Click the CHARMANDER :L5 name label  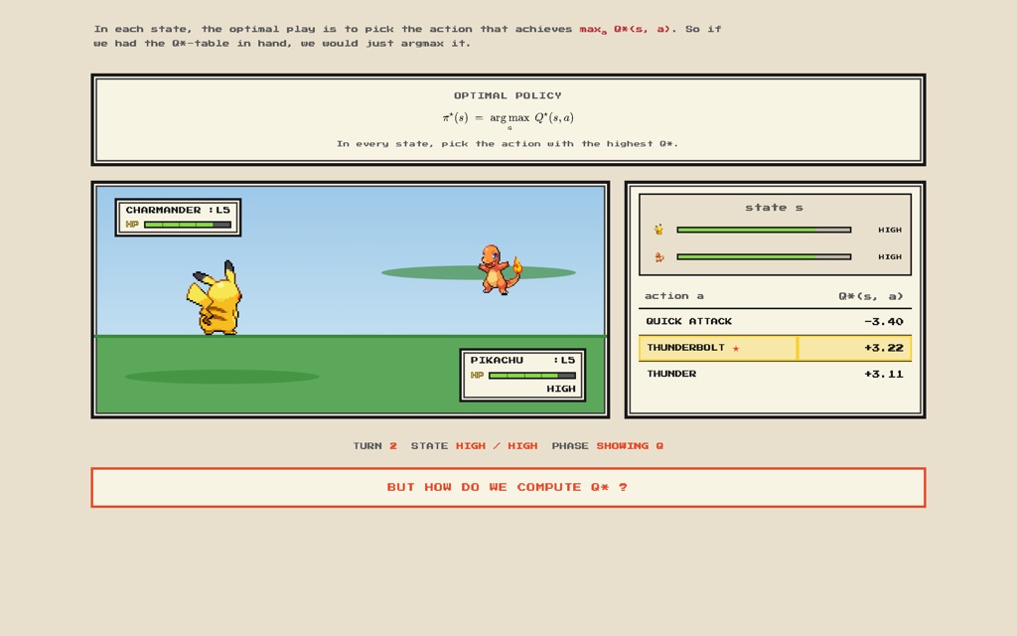(178, 211)
